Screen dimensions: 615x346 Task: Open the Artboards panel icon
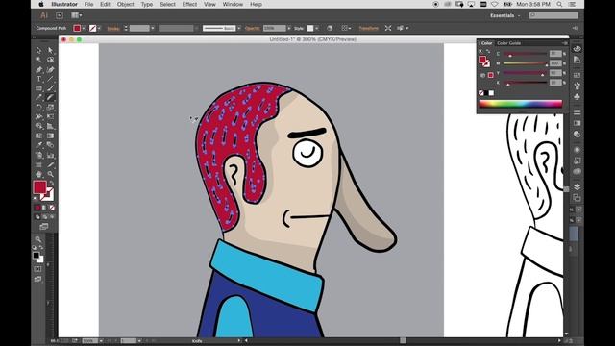[577, 198]
